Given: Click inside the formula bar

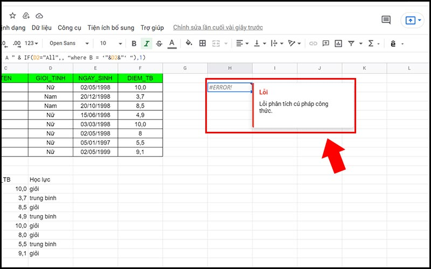Looking at the screenshot, I should [215, 58].
